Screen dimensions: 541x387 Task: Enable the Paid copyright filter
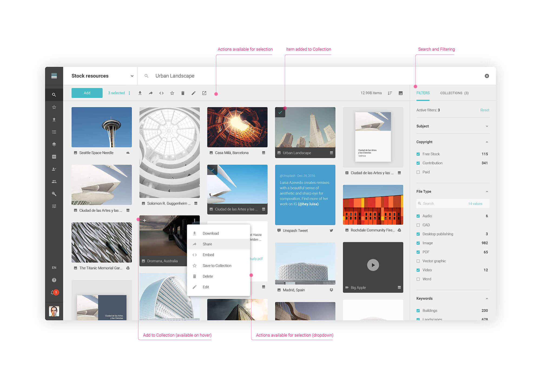pyautogui.click(x=418, y=172)
